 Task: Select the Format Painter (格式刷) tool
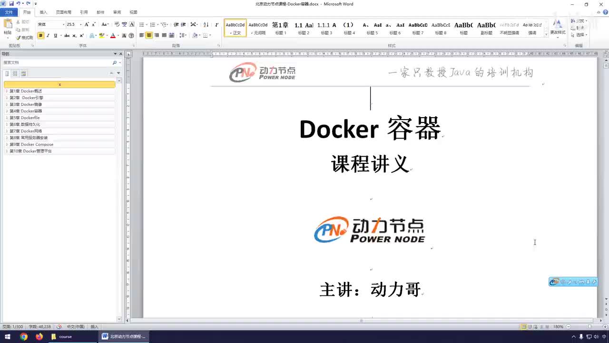click(24, 38)
